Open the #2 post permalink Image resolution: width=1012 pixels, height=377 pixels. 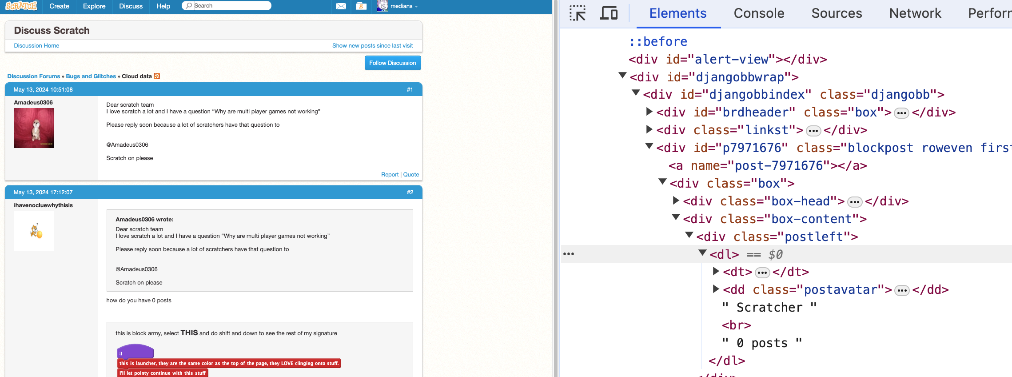[x=410, y=193]
